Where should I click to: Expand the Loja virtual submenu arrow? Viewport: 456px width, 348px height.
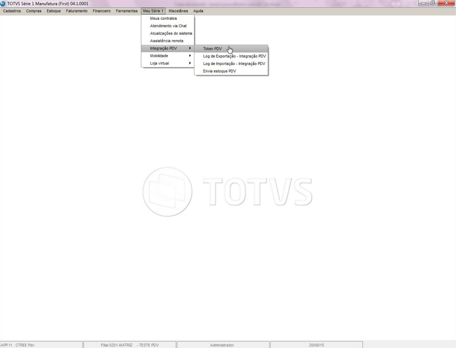pos(190,63)
